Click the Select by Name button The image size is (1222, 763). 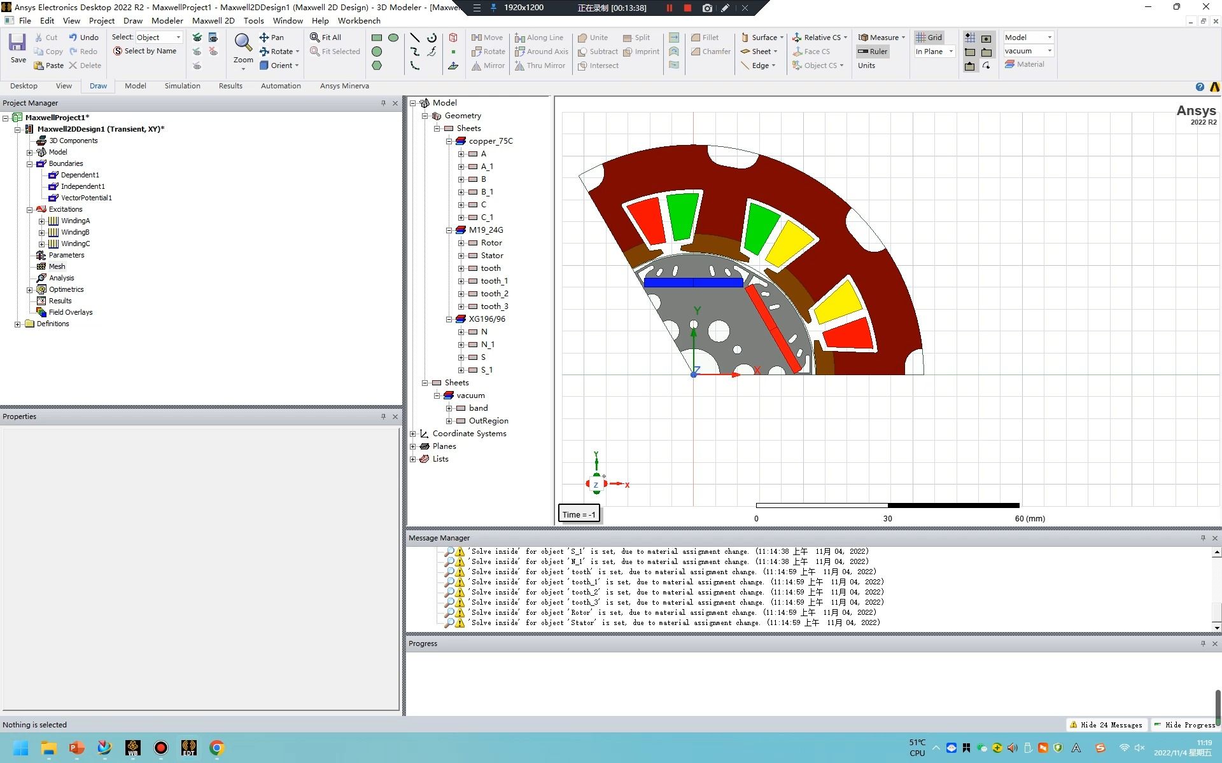[x=144, y=51]
